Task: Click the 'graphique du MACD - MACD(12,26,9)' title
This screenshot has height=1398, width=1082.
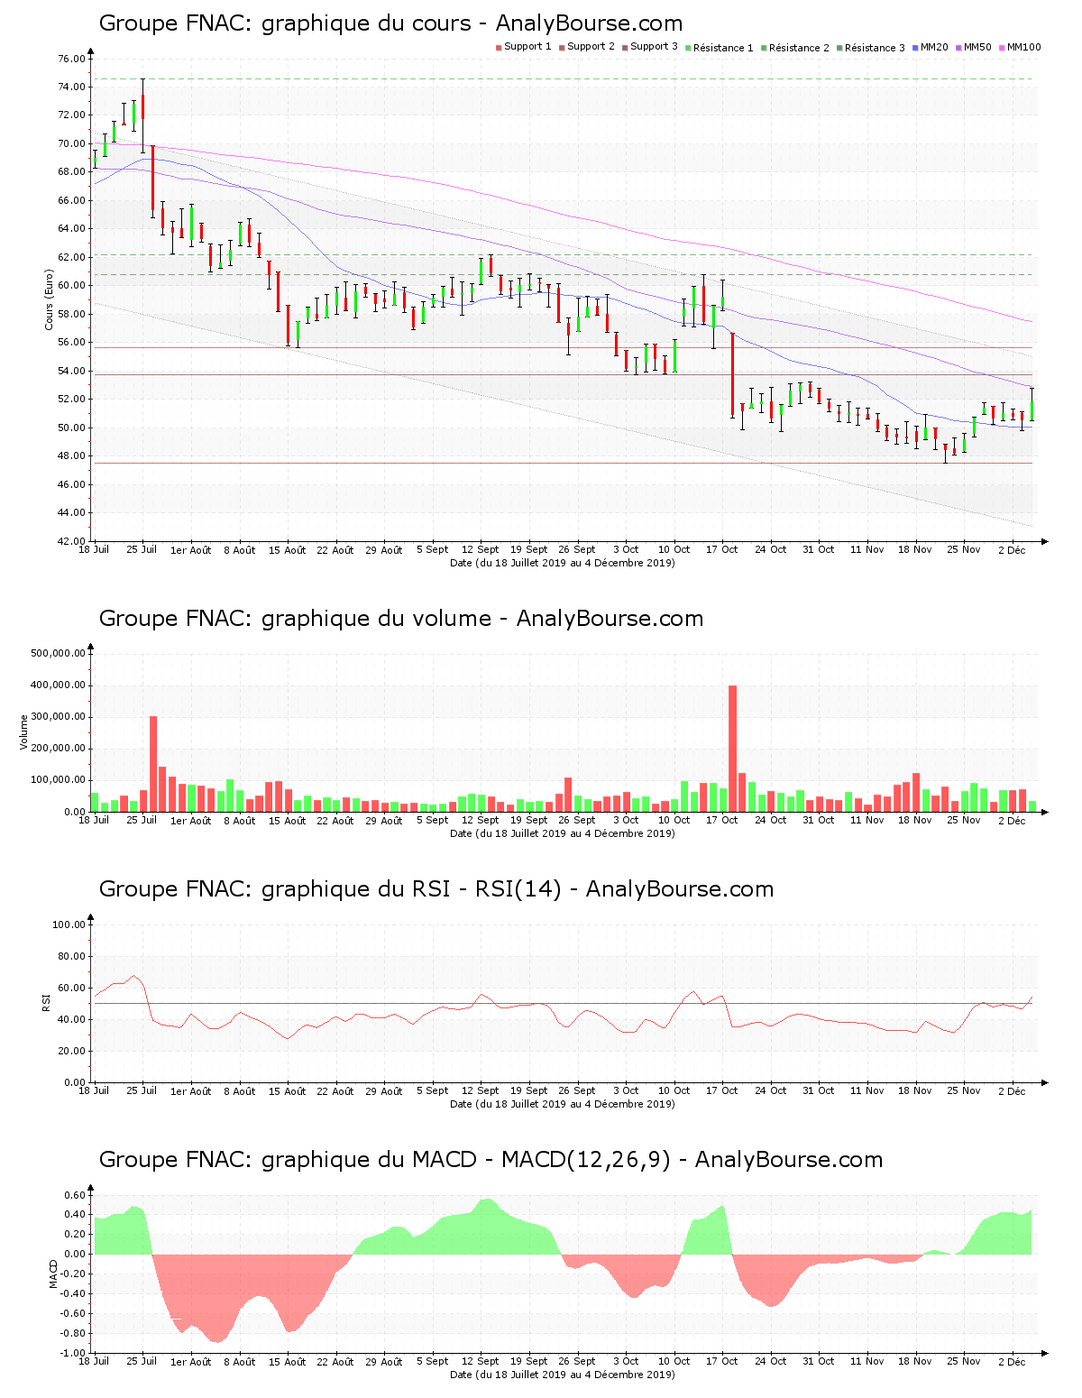Action: coord(491,1160)
